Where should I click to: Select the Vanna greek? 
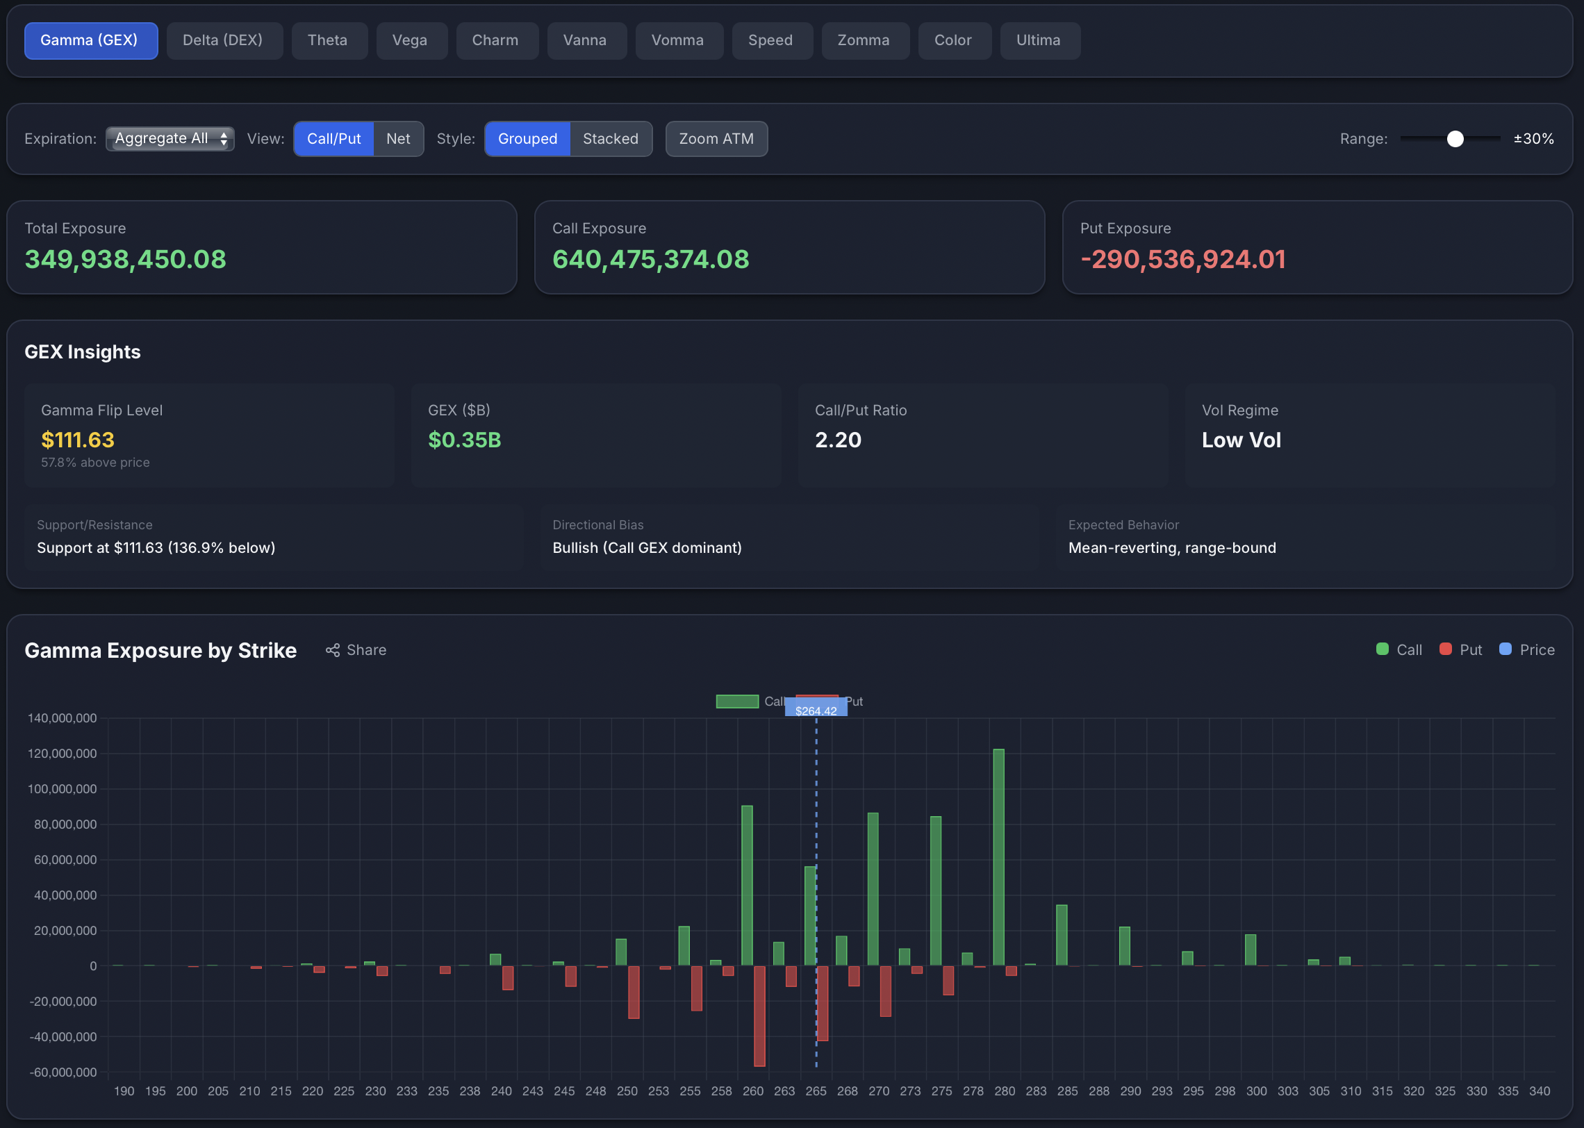tap(586, 40)
